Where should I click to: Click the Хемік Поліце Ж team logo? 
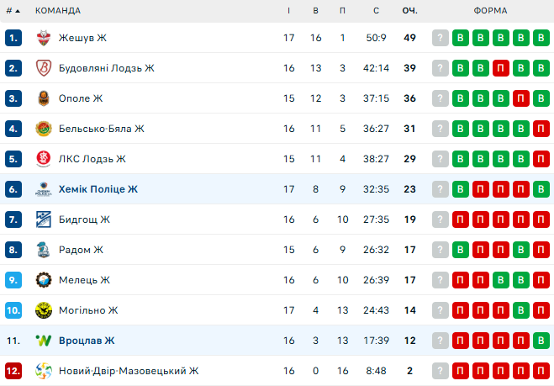(x=44, y=189)
